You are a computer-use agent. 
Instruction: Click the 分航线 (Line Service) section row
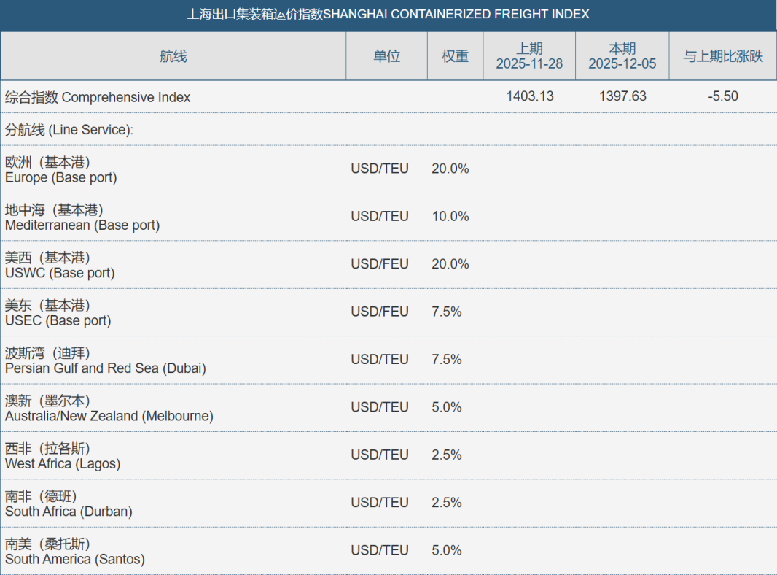coord(69,130)
